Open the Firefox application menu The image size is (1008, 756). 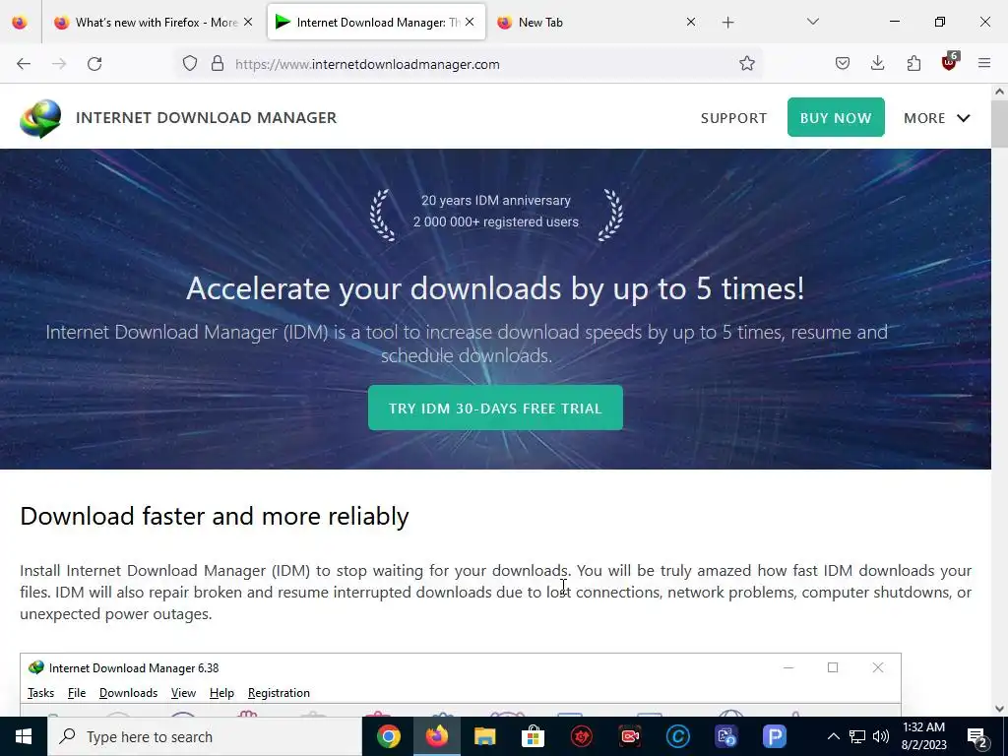[984, 64]
